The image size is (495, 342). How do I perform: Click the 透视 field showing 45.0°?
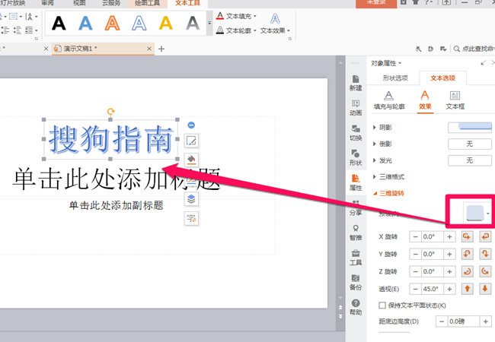(433, 289)
